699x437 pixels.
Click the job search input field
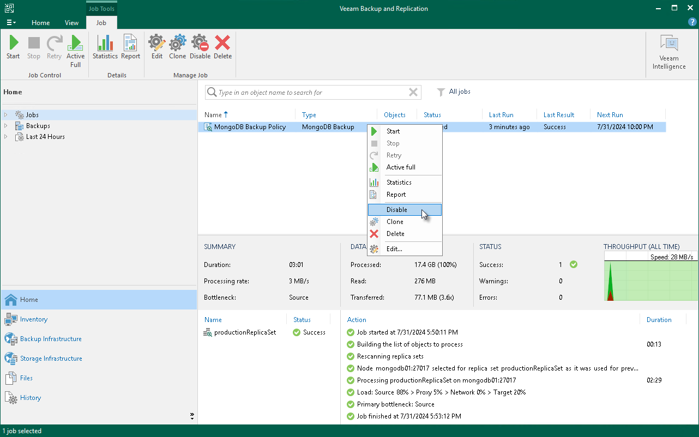[312, 93]
